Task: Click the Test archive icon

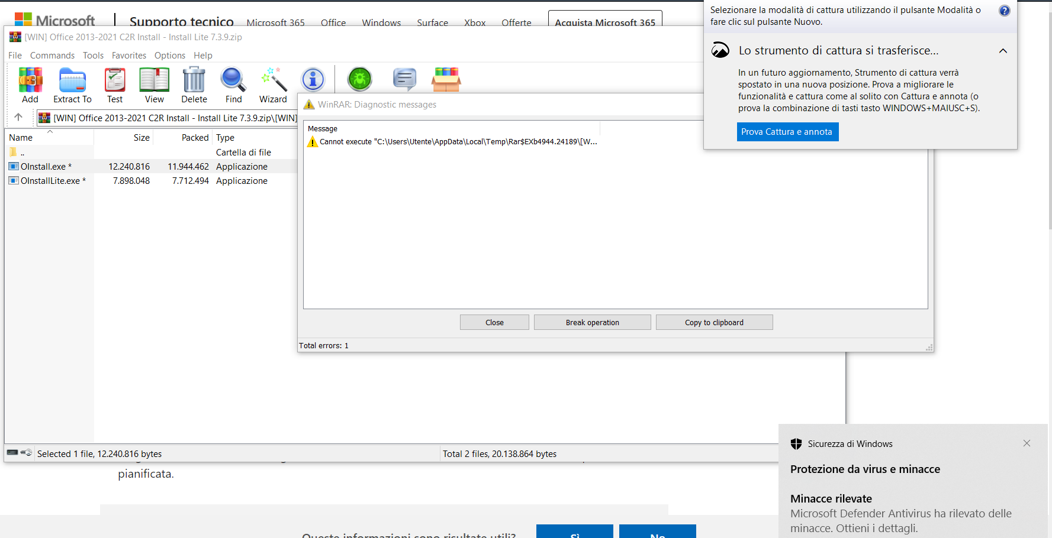Action: (x=115, y=80)
